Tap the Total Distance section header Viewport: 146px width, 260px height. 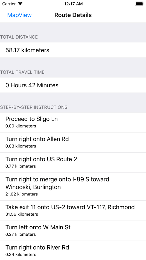[x=19, y=37]
